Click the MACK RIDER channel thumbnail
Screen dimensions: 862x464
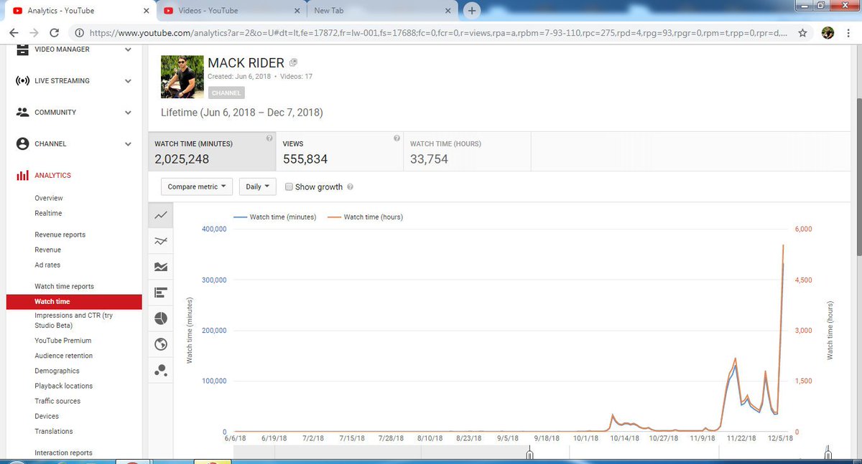[182, 76]
